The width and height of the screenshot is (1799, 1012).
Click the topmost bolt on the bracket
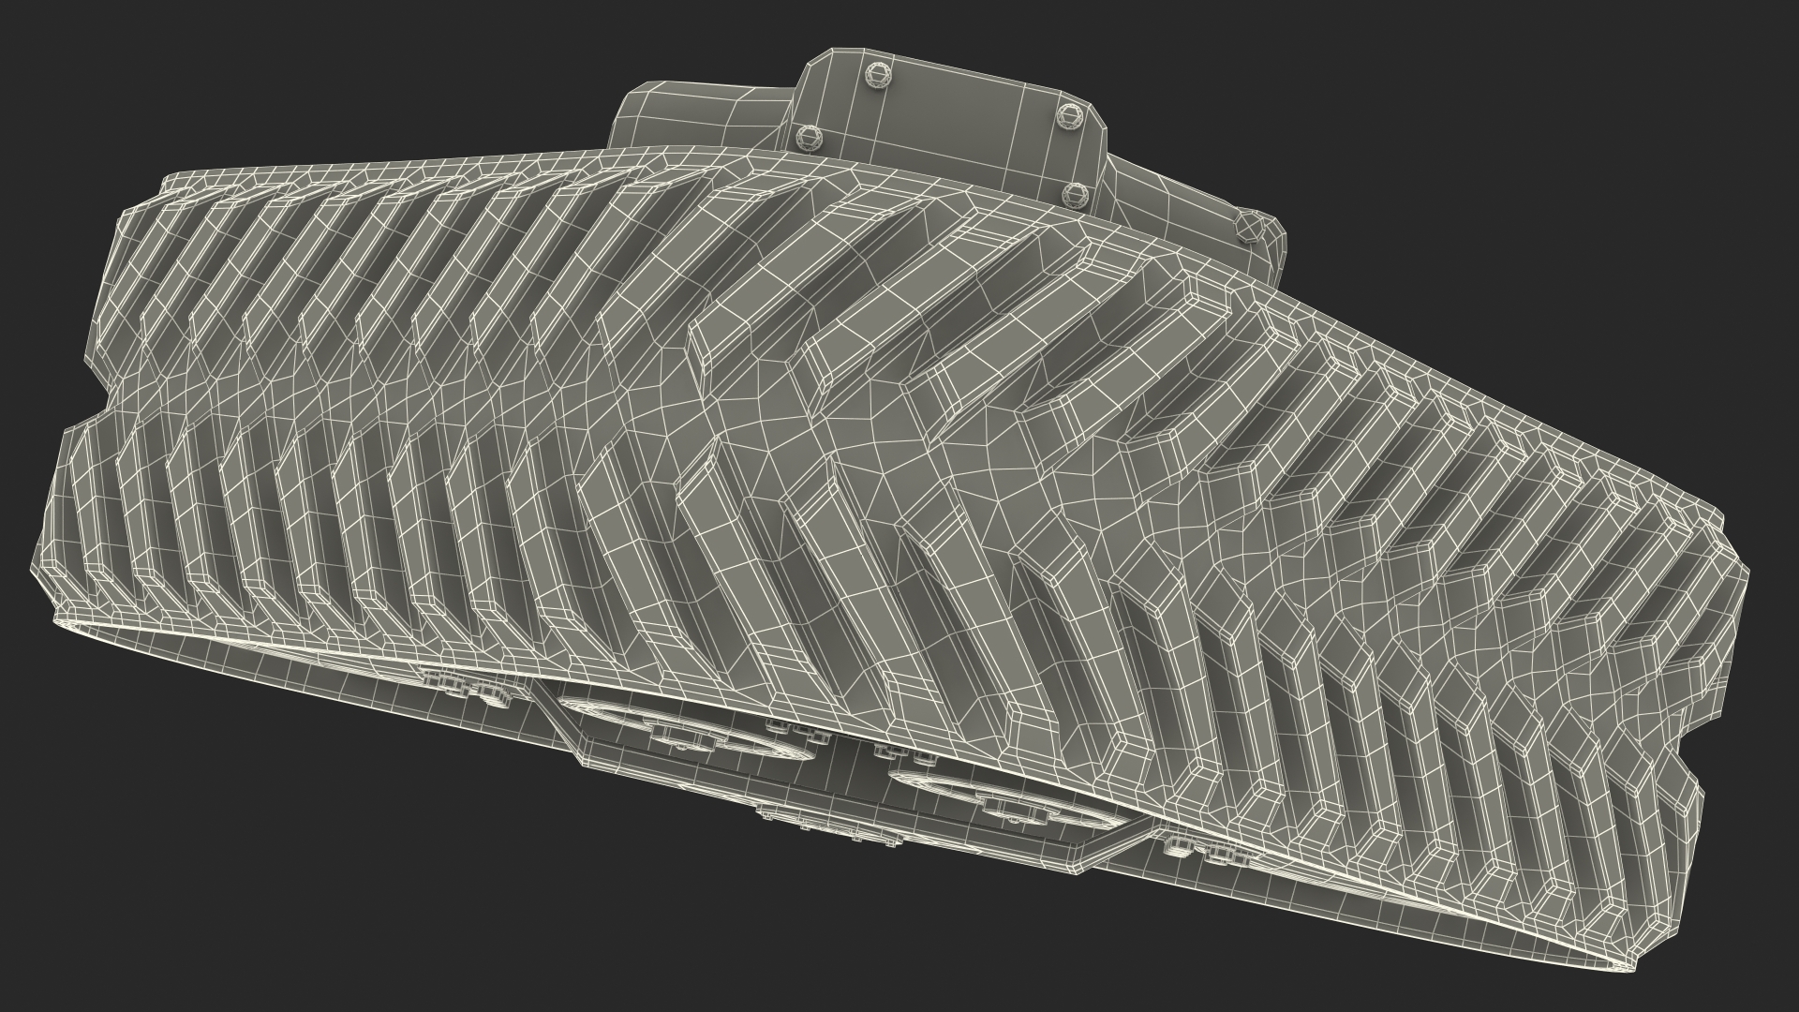pos(878,76)
